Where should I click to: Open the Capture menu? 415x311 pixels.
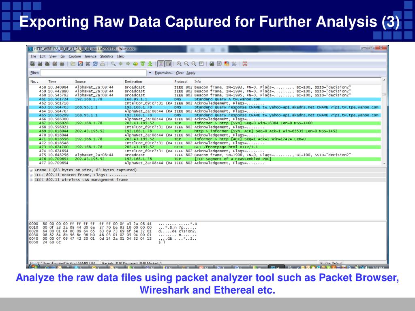tap(75, 56)
